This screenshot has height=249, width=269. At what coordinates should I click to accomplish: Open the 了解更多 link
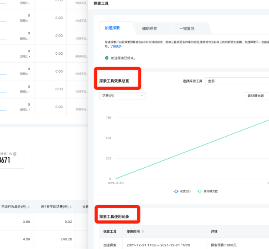(116, 46)
